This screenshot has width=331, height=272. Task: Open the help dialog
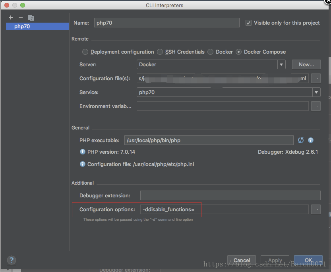pyautogui.click(x=11, y=260)
